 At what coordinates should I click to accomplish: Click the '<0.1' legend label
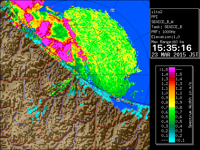pyautogui.click(x=180, y=140)
